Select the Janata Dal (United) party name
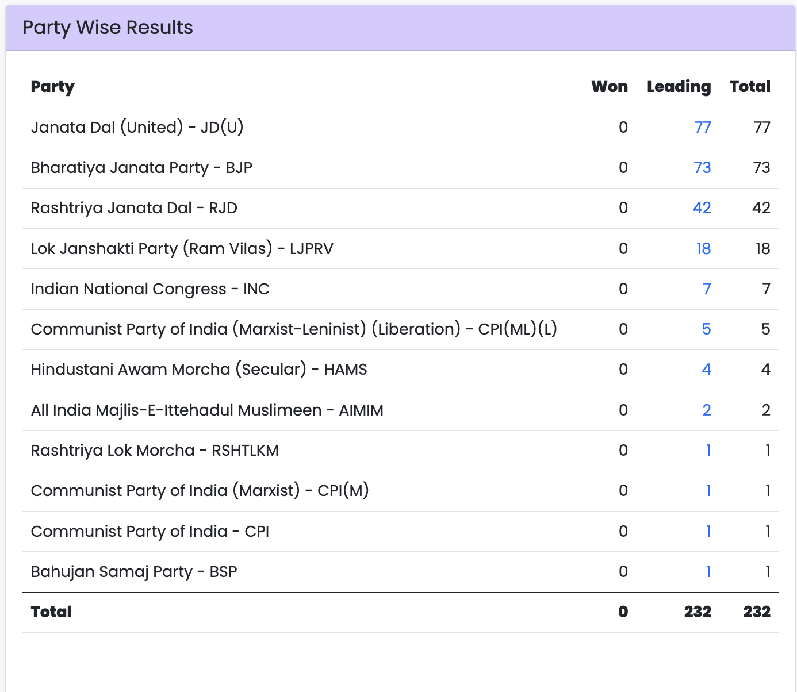 click(x=137, y=127)
